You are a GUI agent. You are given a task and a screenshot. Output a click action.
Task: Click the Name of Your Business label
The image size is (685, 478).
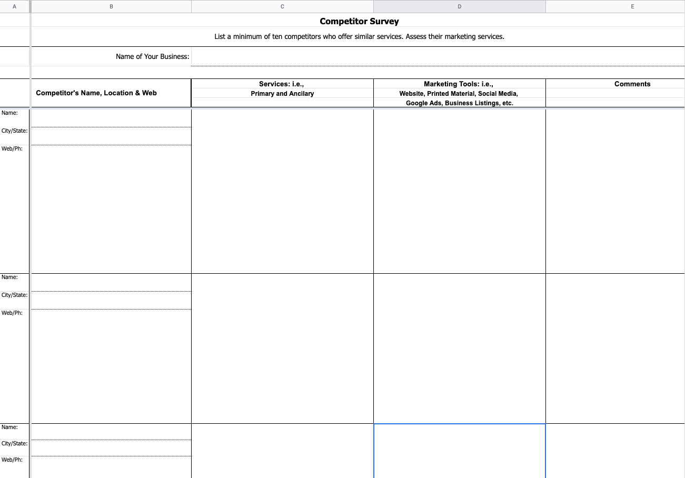(153, 56)
